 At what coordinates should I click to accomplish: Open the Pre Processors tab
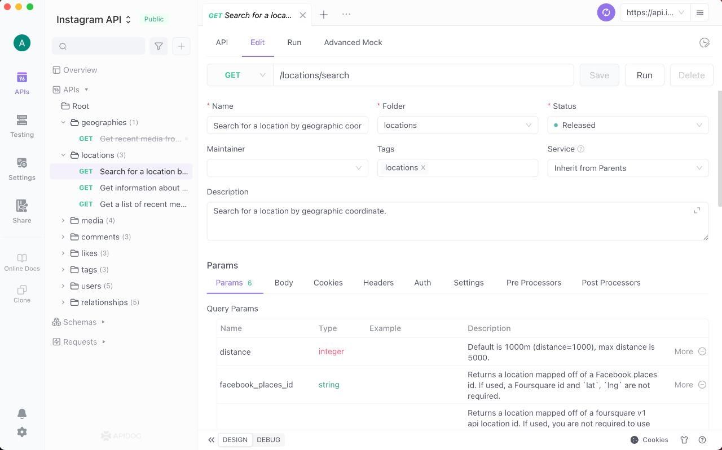[x=534, y=283]
